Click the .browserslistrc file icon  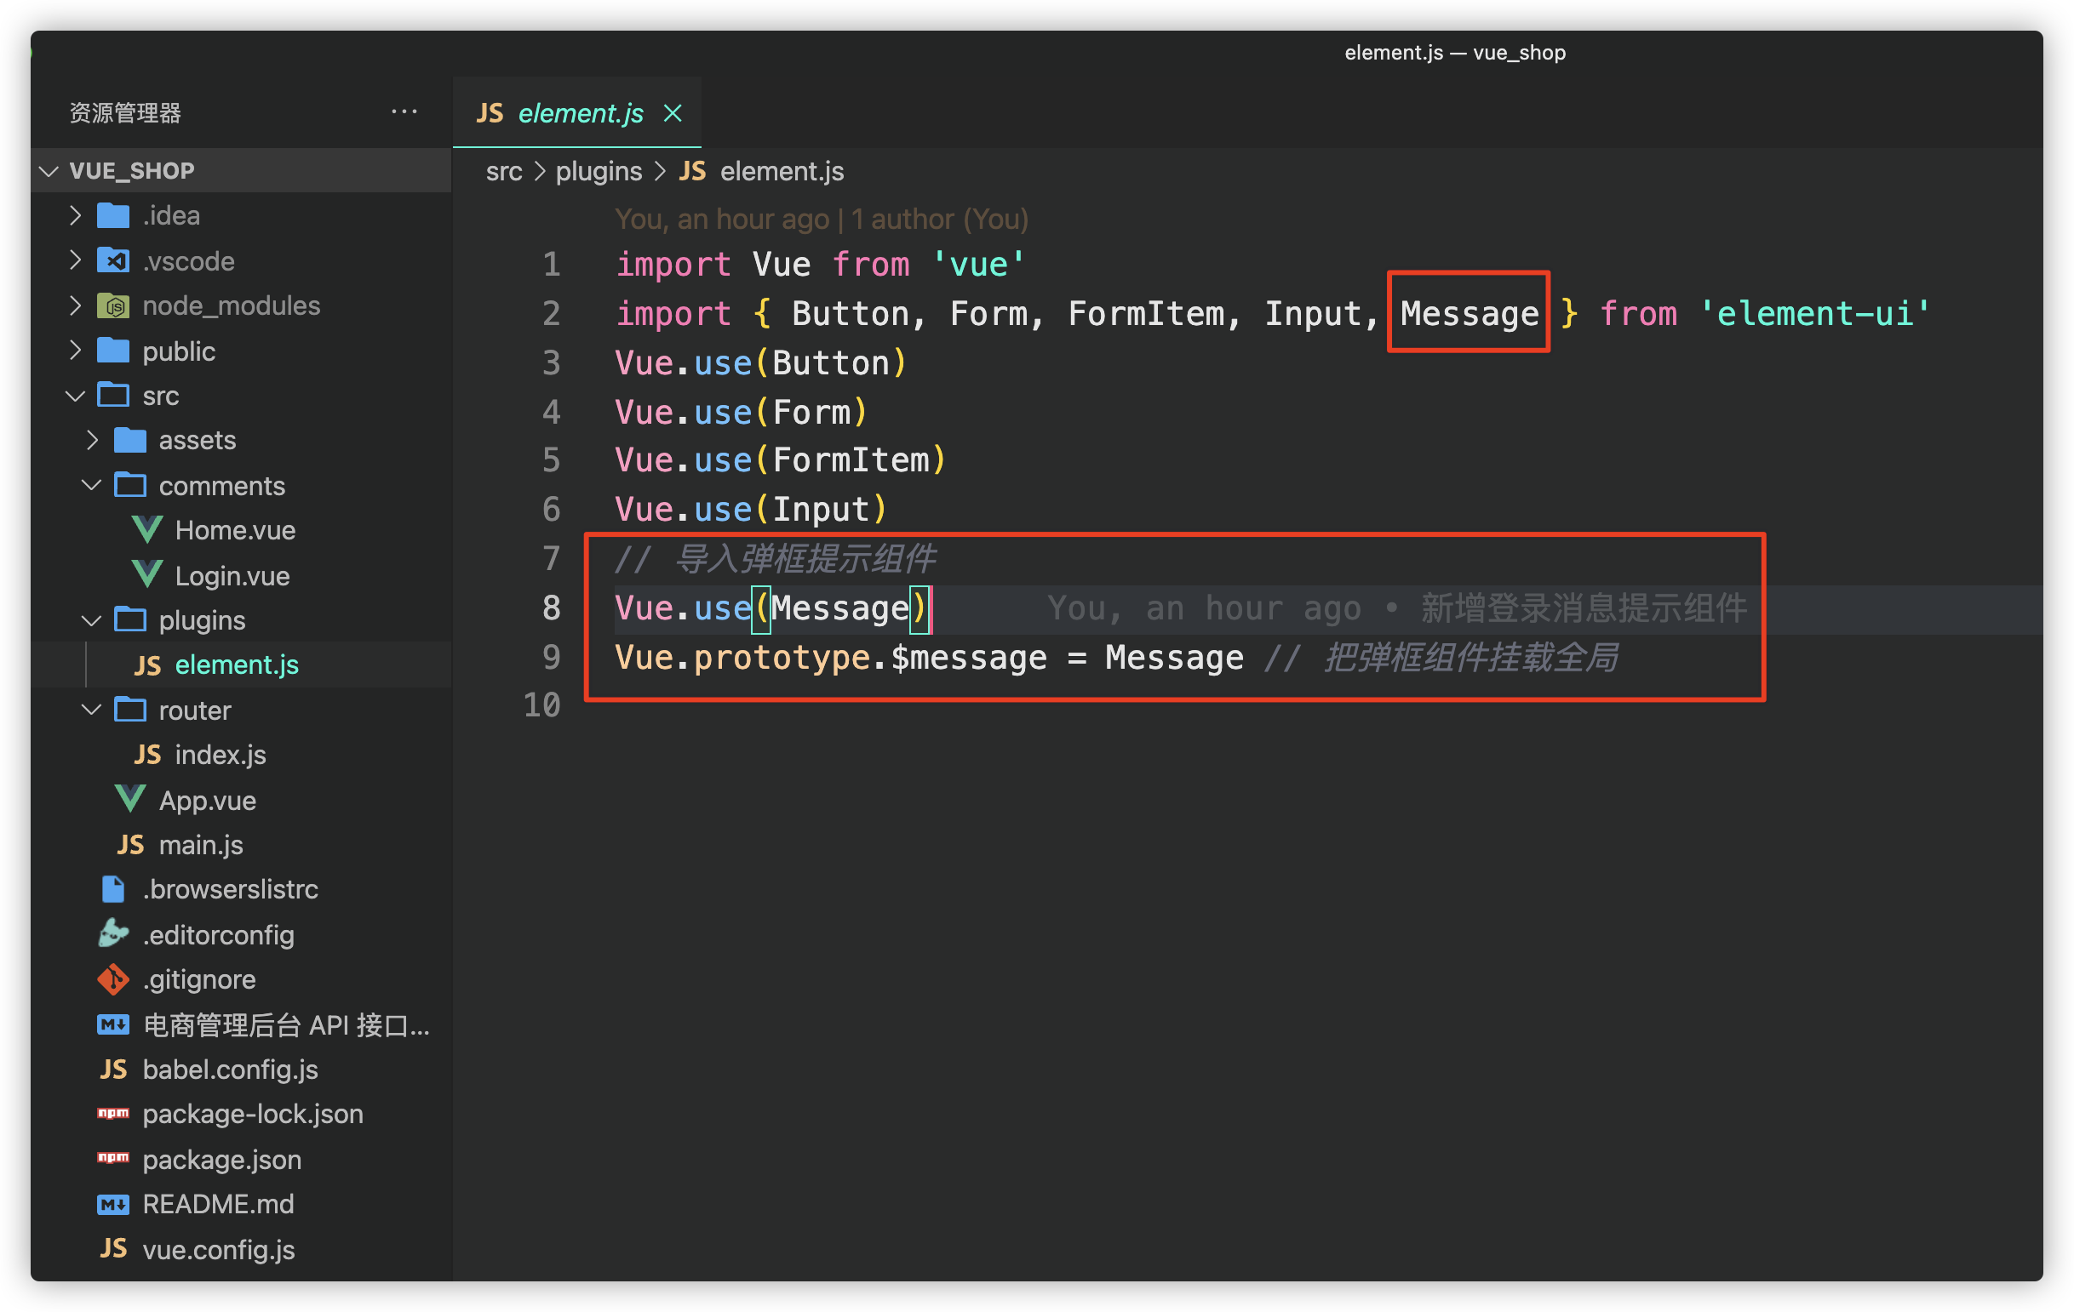pos(113,888)
